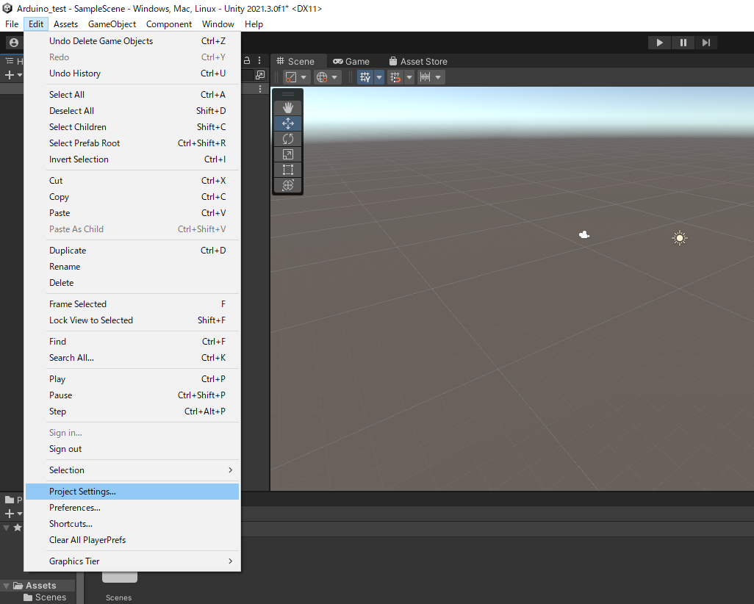Image resolution: width=754 pixels, height=604 pixels.
Task: Click the Move tool icon
Action: [x=287, y=123]
